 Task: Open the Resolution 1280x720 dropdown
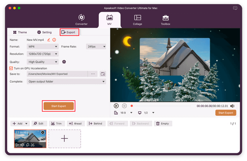coord(42,54)
